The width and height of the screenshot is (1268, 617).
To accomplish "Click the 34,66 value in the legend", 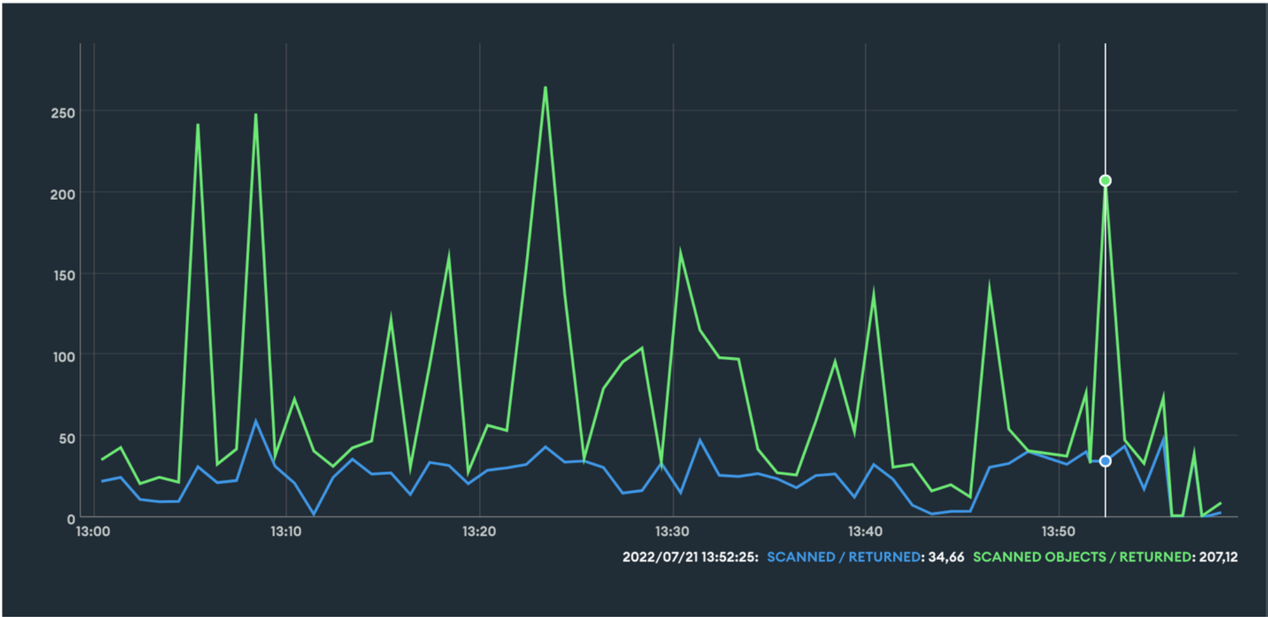I will coord(946,557).
